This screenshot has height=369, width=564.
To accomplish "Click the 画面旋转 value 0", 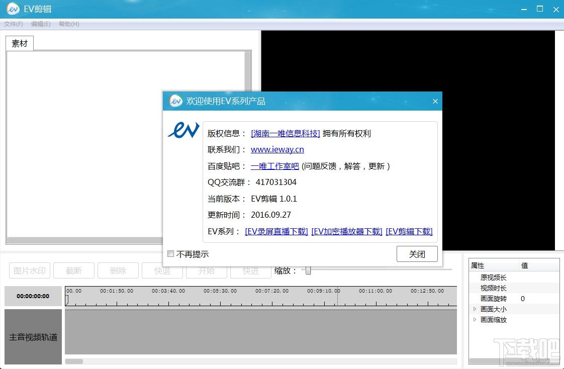I will point(523,299).
